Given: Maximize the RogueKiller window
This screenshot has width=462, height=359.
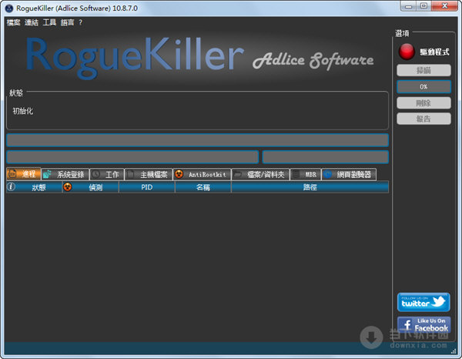Looking at the screenshot, I should [423, 6].
